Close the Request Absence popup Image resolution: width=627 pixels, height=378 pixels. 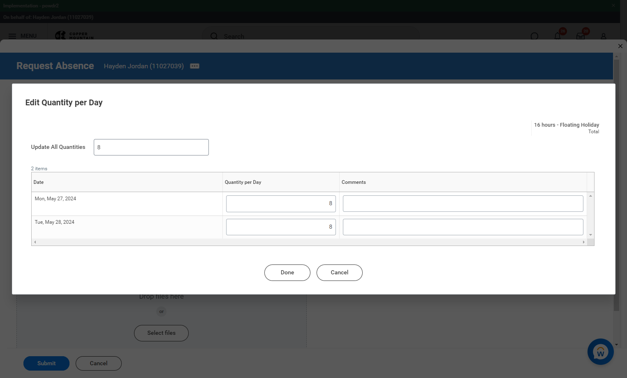[x=620, y=46]
